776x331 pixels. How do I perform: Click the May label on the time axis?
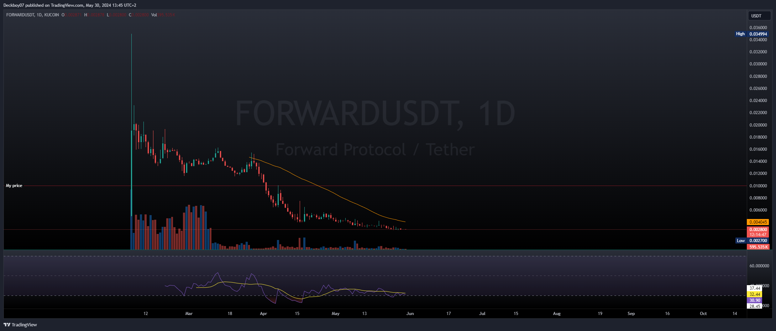335,314
